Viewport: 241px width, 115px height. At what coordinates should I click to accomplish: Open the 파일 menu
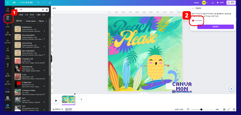tap(14, 2)
